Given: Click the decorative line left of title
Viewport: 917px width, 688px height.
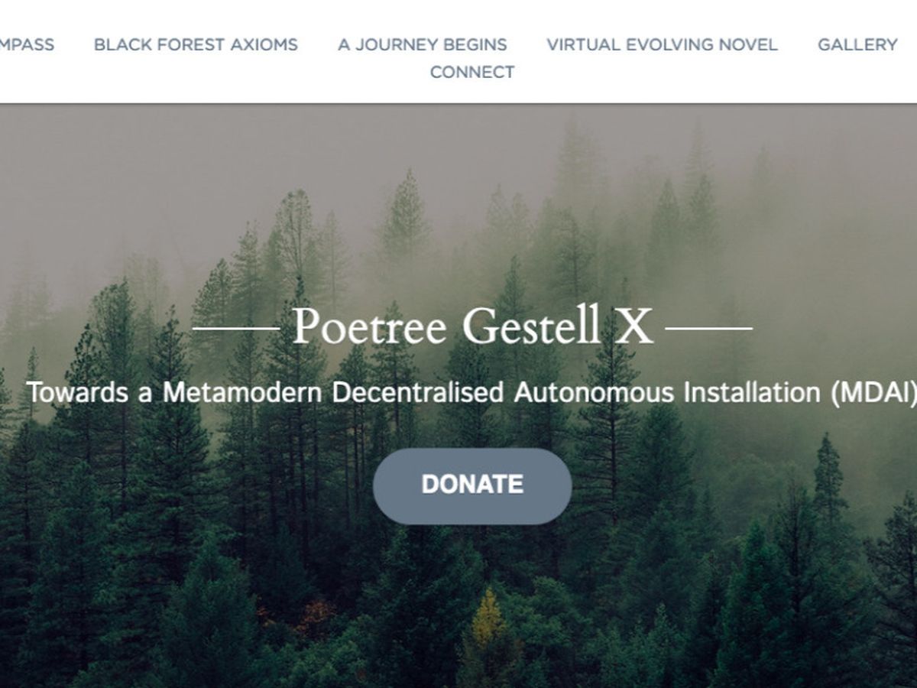Looking at the screenshot, I should tap(236, 329).
